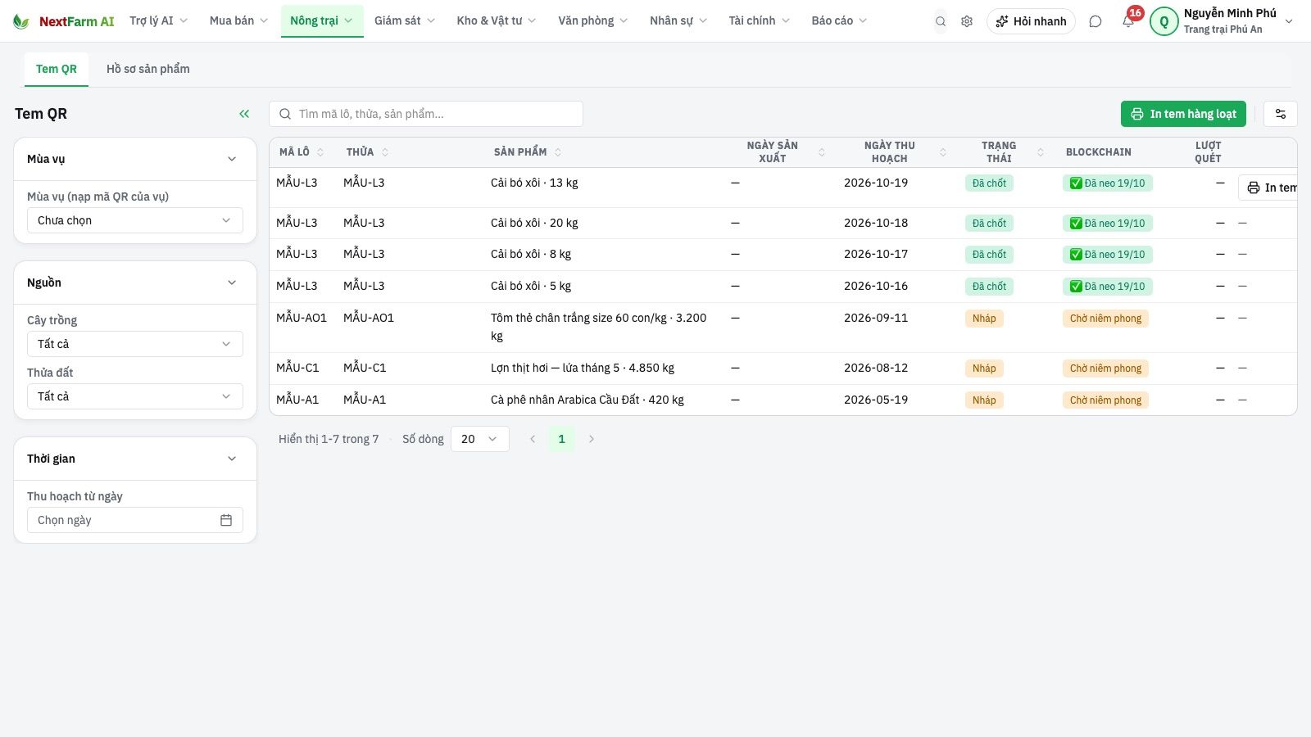Open the settings gear icon
This screenshot has height=737, width=1311.
967,21
